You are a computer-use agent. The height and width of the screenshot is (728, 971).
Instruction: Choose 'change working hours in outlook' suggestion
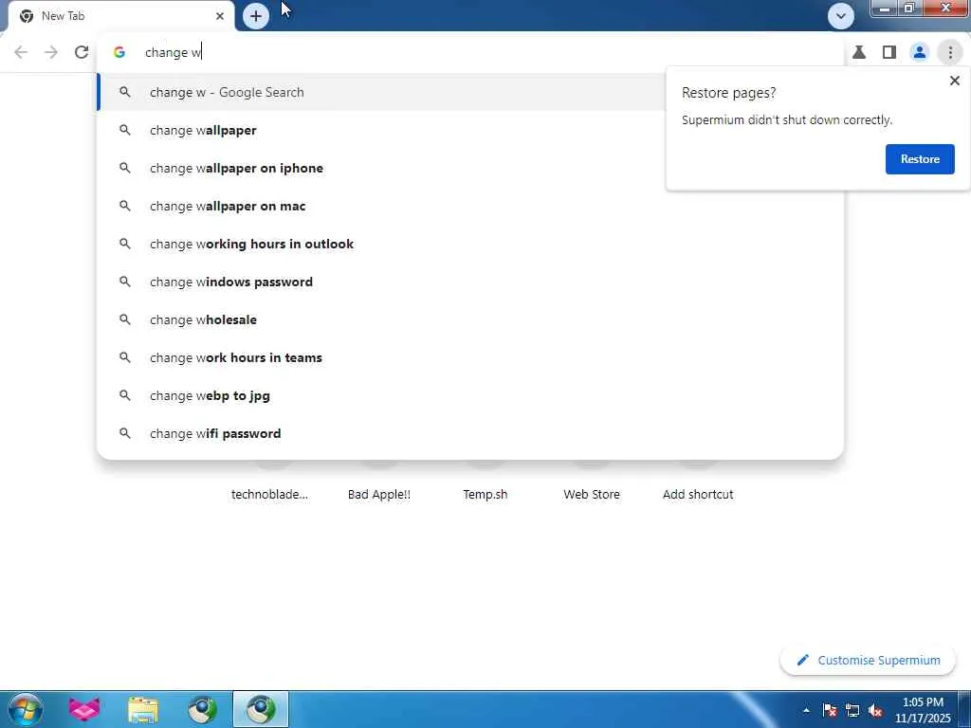tap(470, 244)
